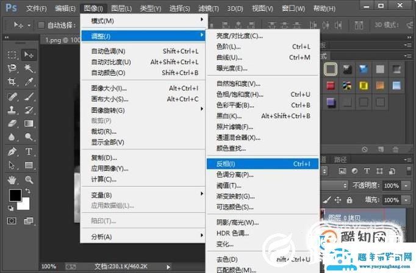416x273 pixels.
Task: Swap foreground and background colors
Action: coord(27,191)
